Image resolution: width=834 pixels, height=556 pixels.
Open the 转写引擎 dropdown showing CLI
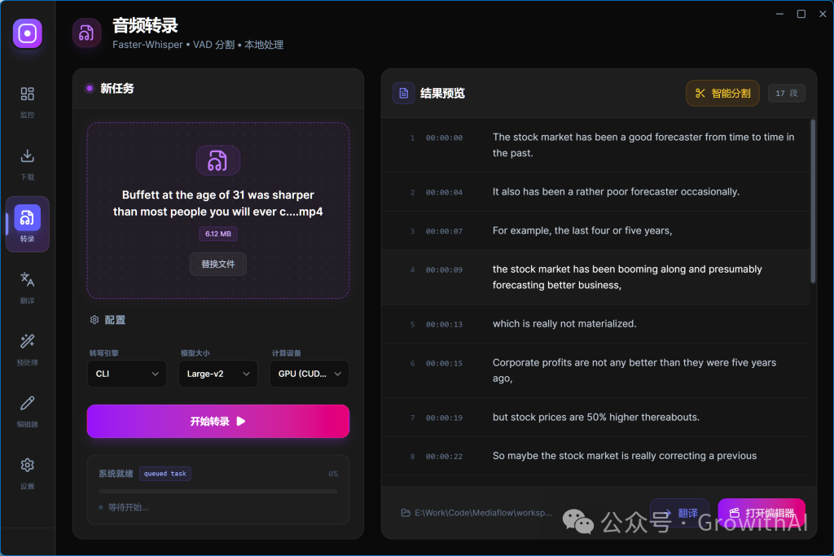[127, 374]
